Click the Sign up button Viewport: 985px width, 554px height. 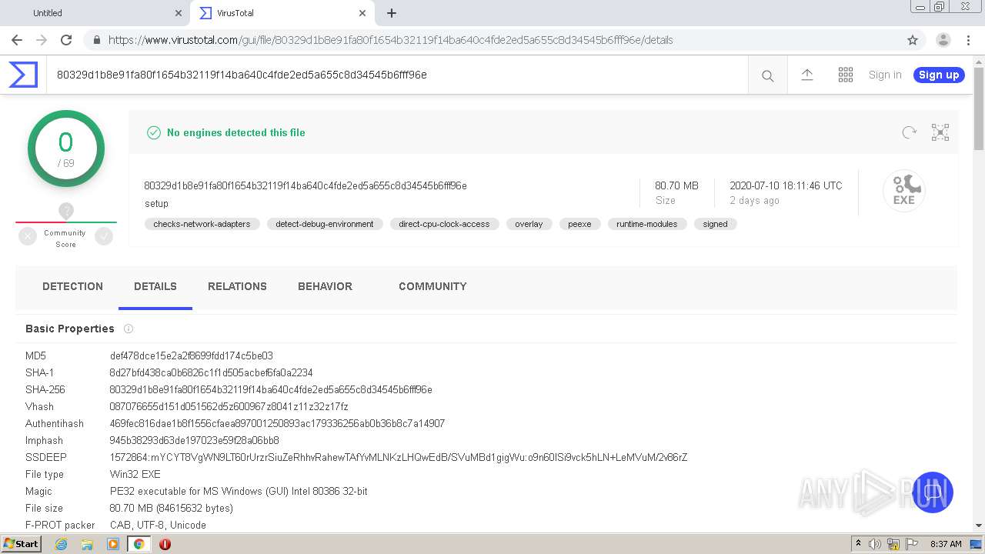(939, 75)
